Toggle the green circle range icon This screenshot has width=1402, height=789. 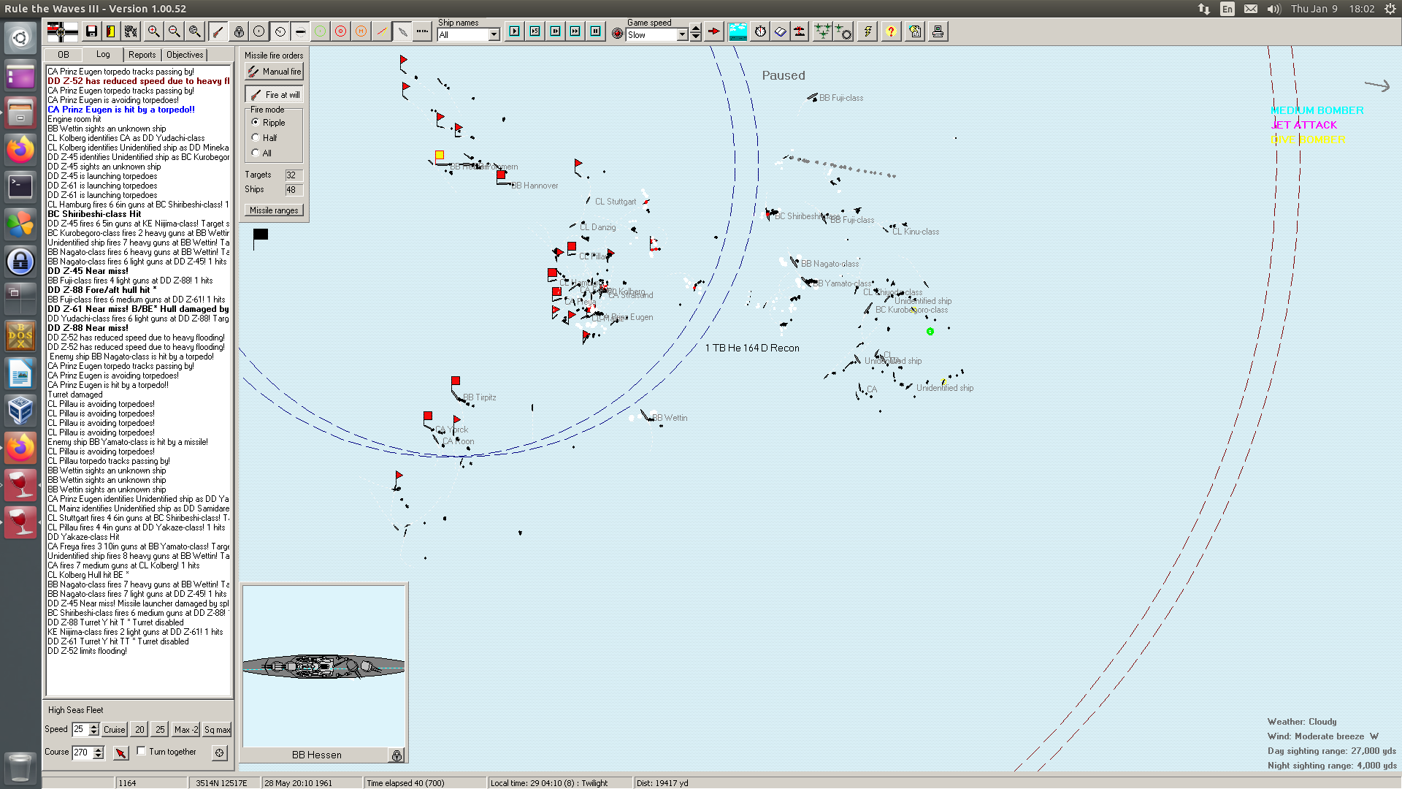320,31
